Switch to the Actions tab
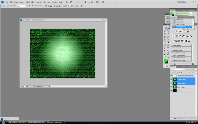 pos(180,17)
